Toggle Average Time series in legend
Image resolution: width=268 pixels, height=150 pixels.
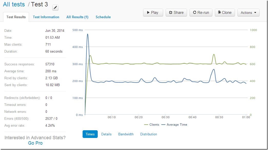[174, 125]
